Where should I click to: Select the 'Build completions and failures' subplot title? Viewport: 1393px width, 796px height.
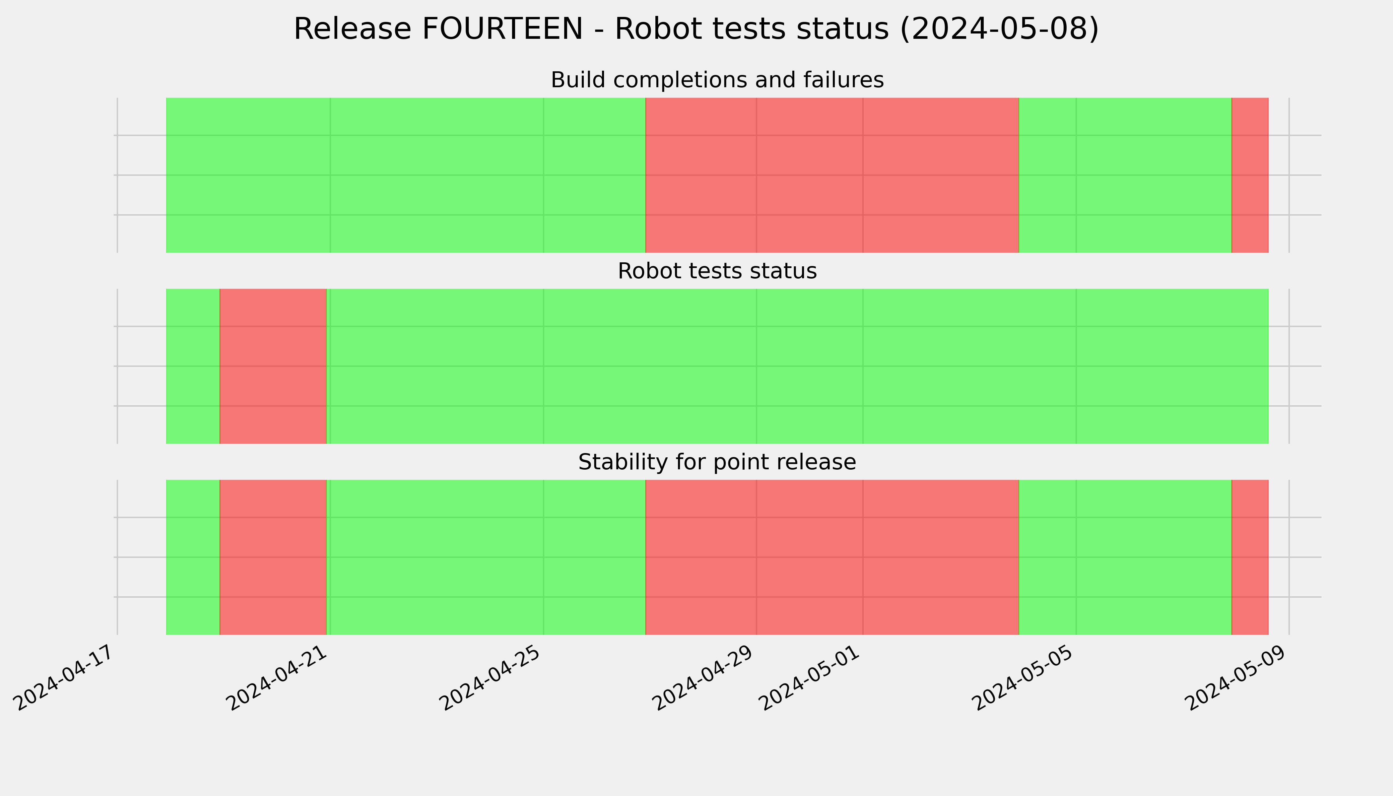click(x=717, y=80)
